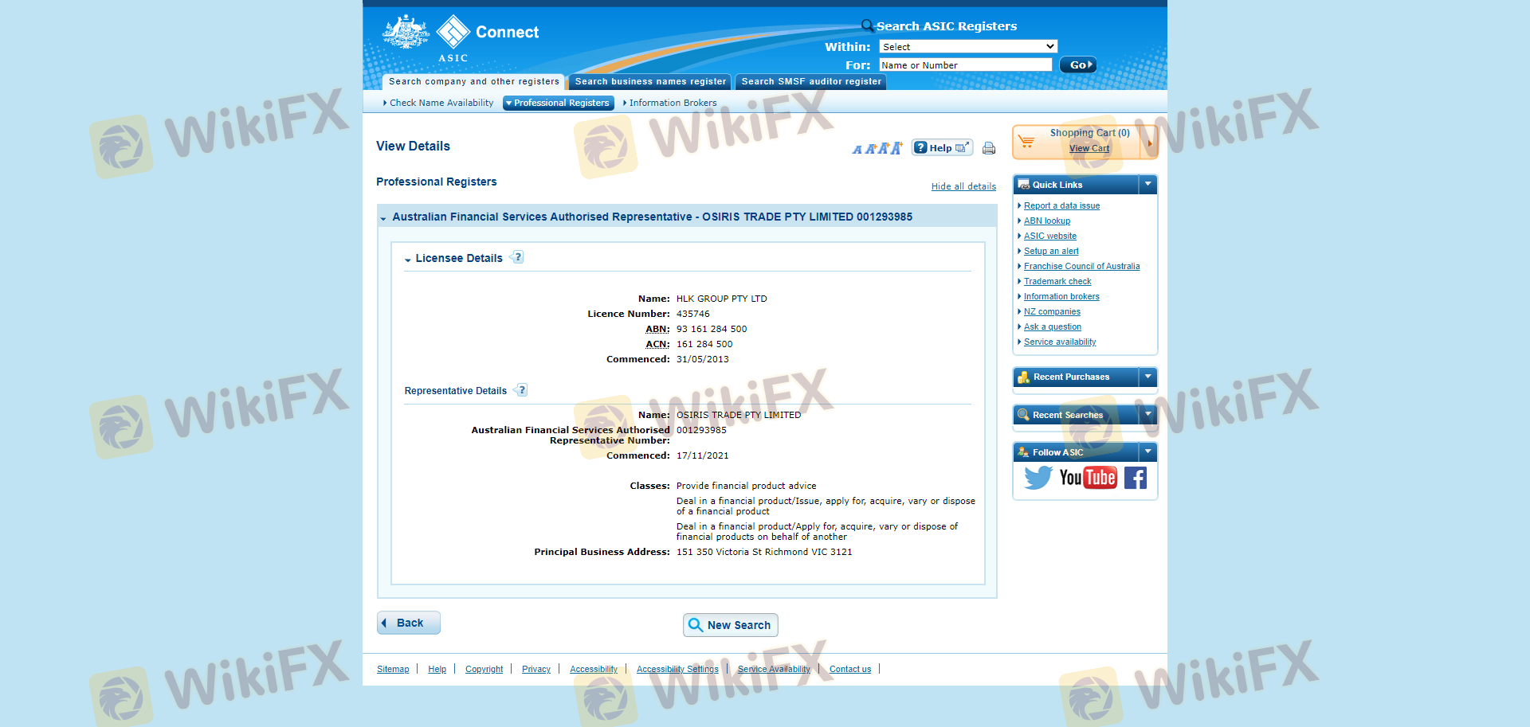Open ASIC website link
Viewport: 1530px width, 727px height.
pos(1050,236)
